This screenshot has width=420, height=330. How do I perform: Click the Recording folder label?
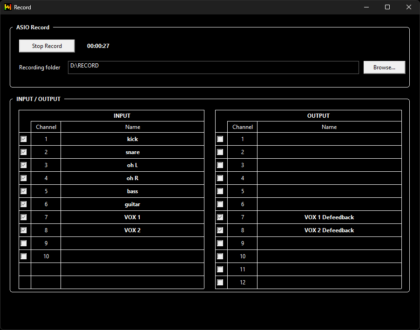click(x=40, y=67)
